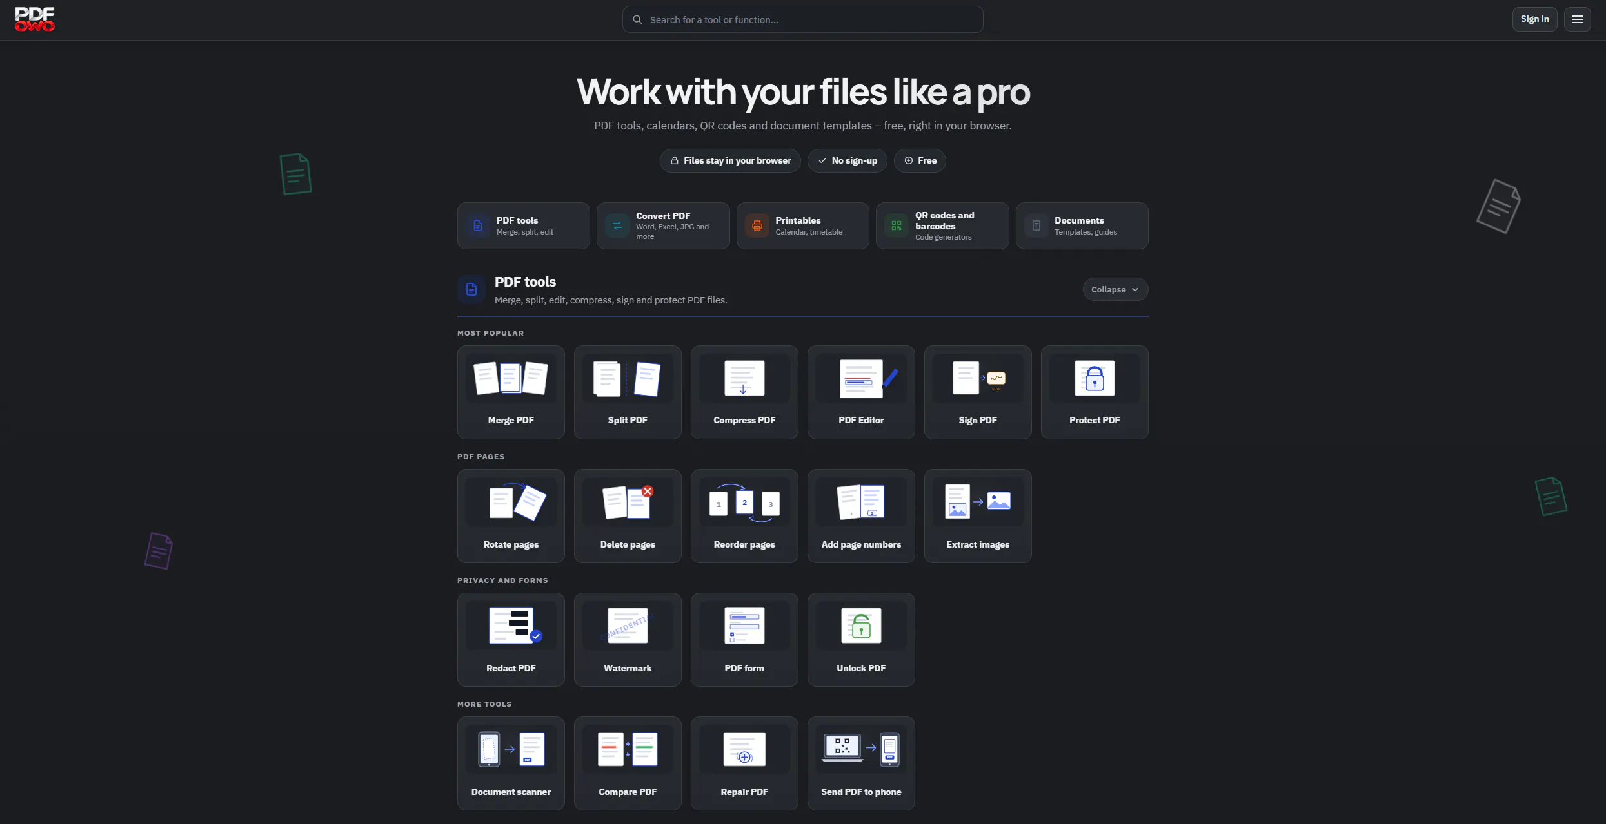
Task: Jump to the PDF tools category
Action: click(x=524, y=225)
